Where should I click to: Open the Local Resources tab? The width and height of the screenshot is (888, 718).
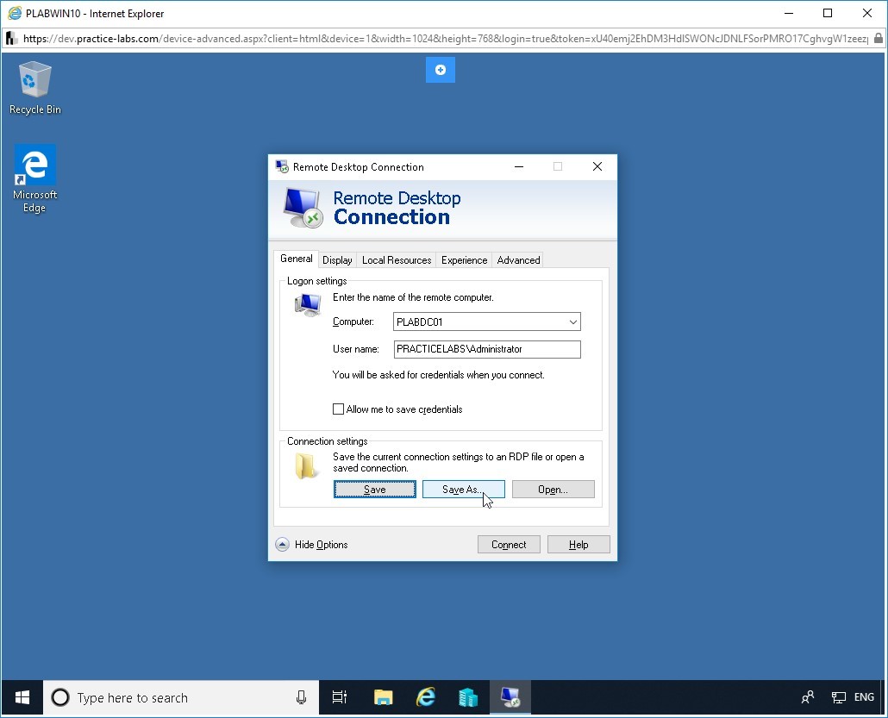(x=397, y=260)
